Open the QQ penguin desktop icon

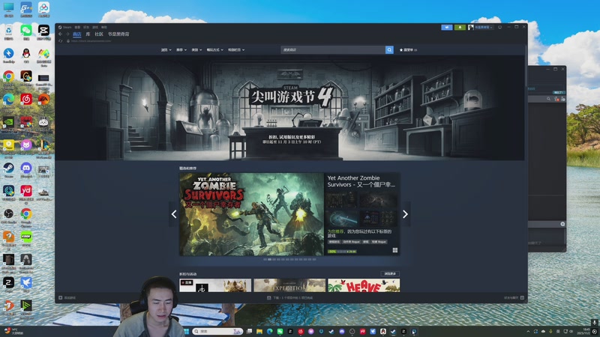point(26,55)
